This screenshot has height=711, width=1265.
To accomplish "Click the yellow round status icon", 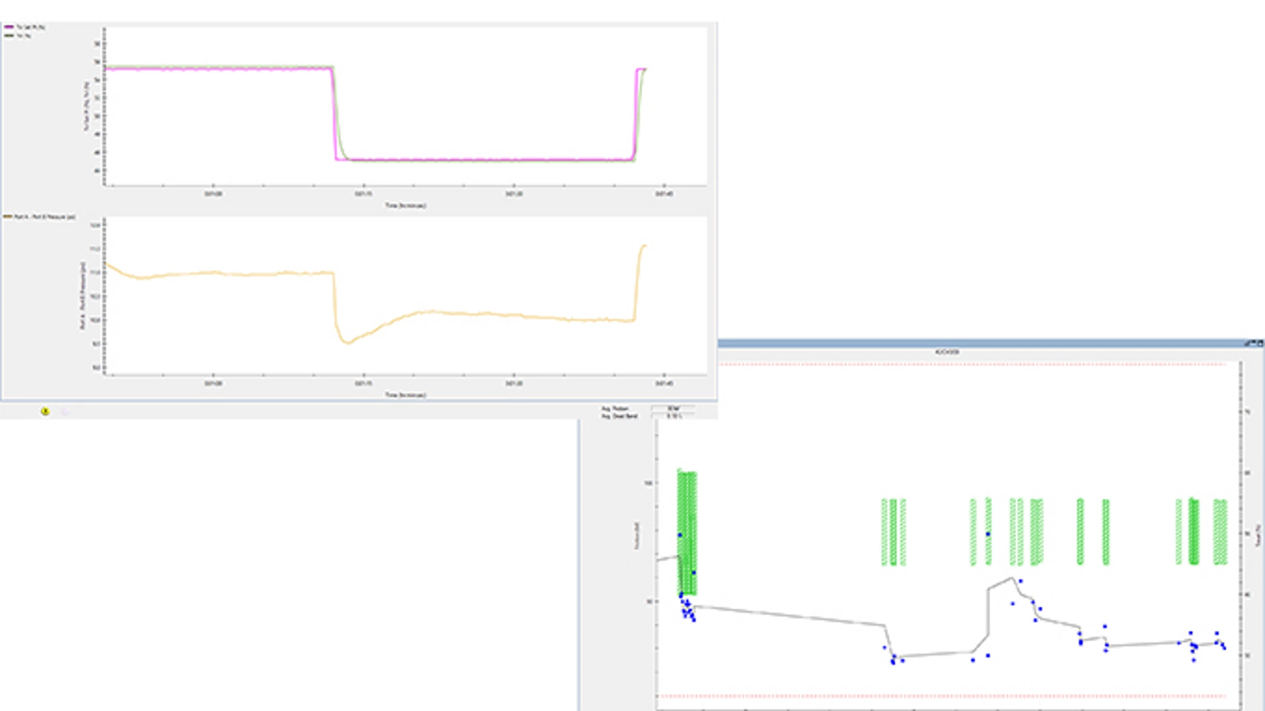I will point(45,411).
